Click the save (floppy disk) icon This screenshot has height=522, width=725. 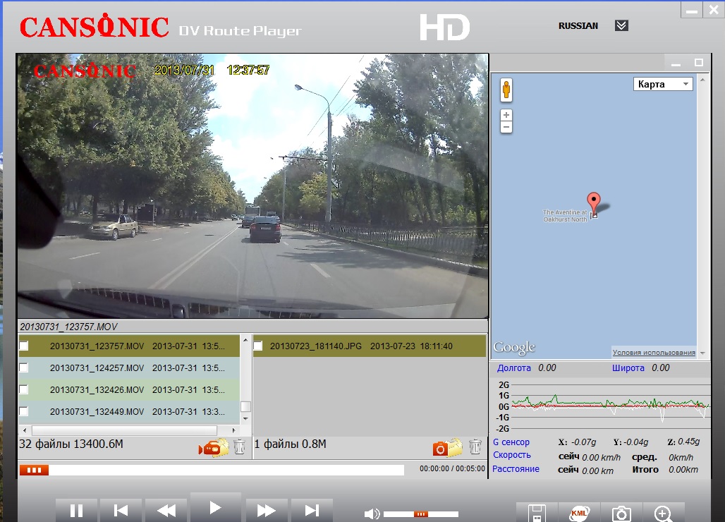coord(537,514)
